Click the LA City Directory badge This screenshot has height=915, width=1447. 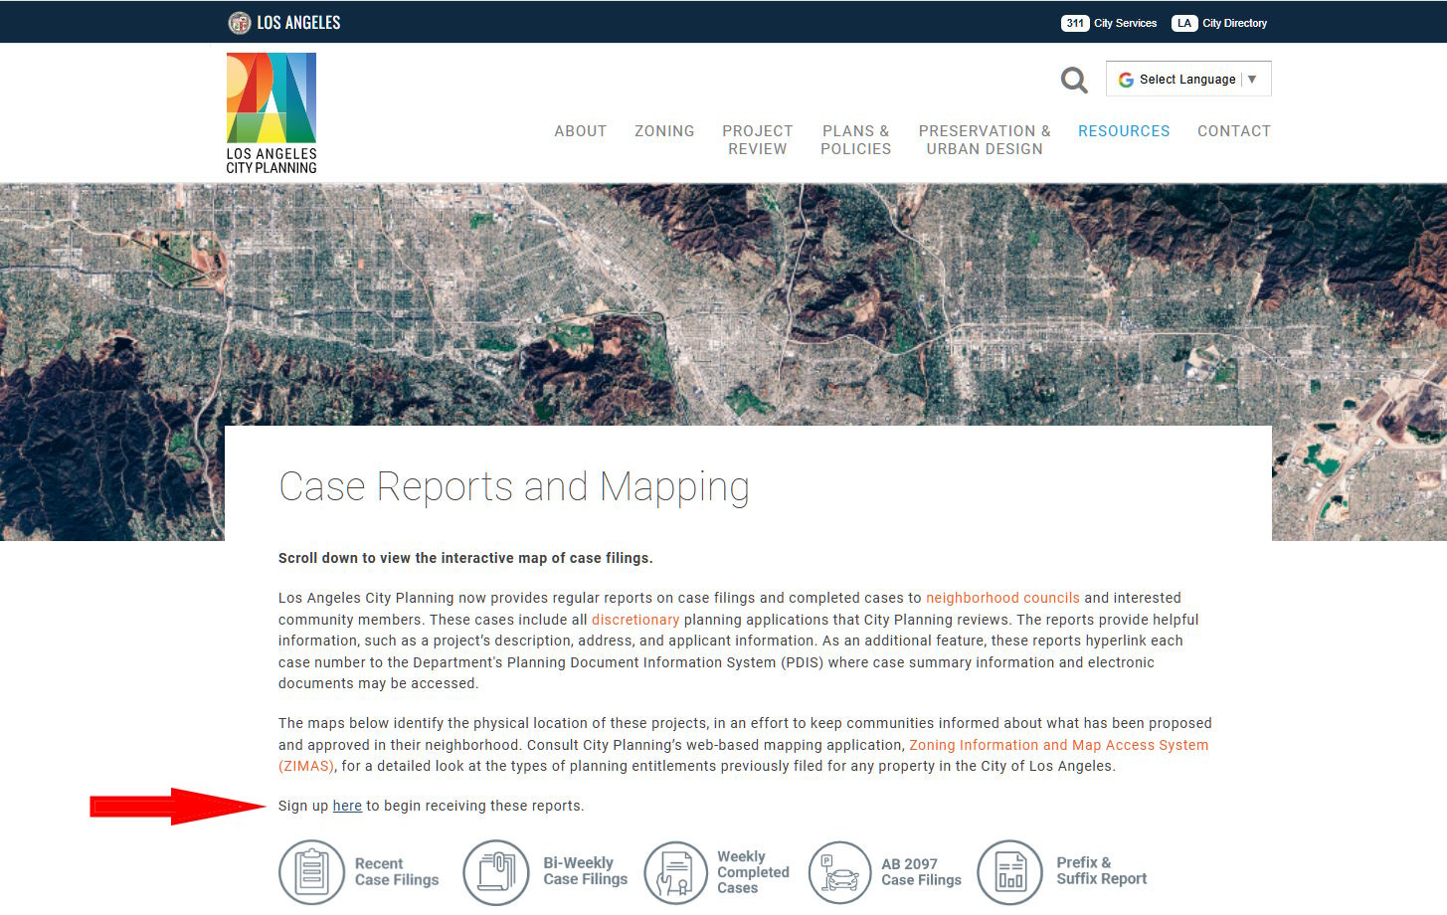tap(1183, 23)
